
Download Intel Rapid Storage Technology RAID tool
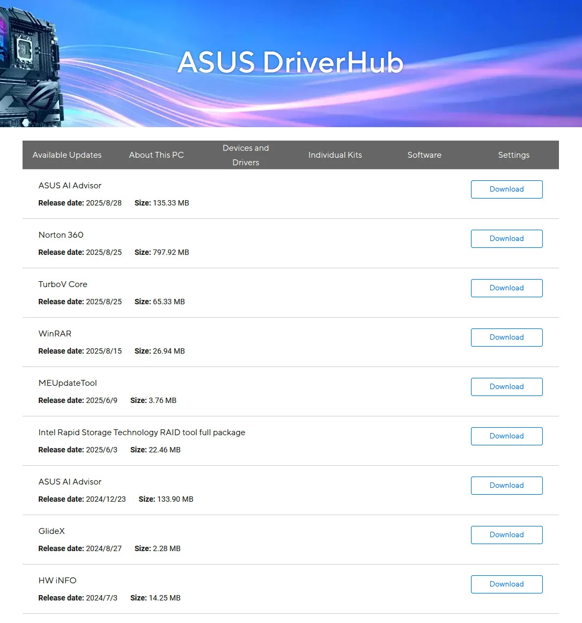(506, 436)
